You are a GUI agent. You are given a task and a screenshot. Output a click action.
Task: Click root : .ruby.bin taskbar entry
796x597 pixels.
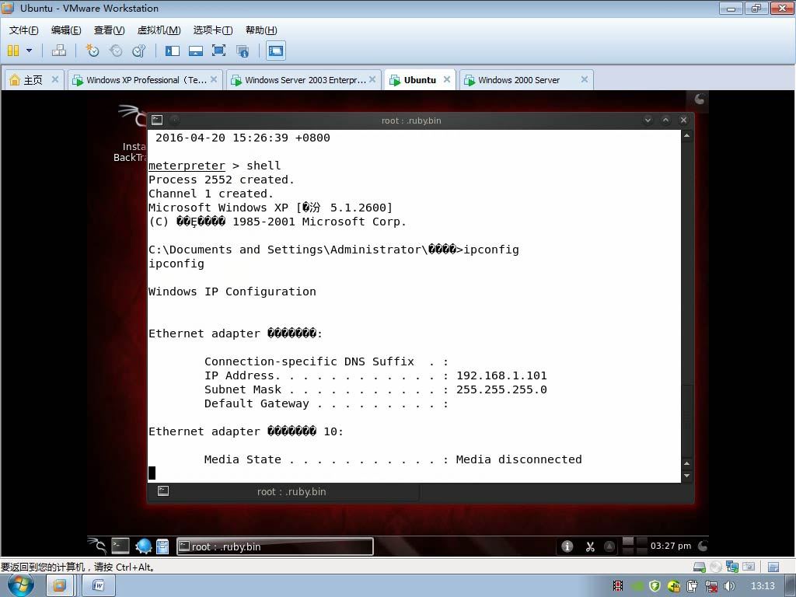(274, 546)
